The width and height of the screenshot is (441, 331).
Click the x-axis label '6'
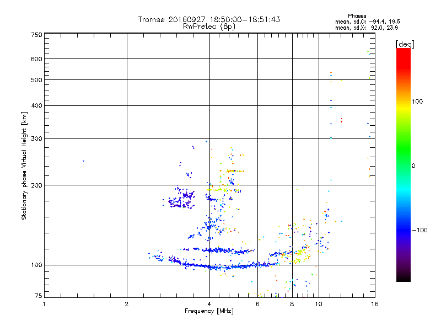(257, 304)
